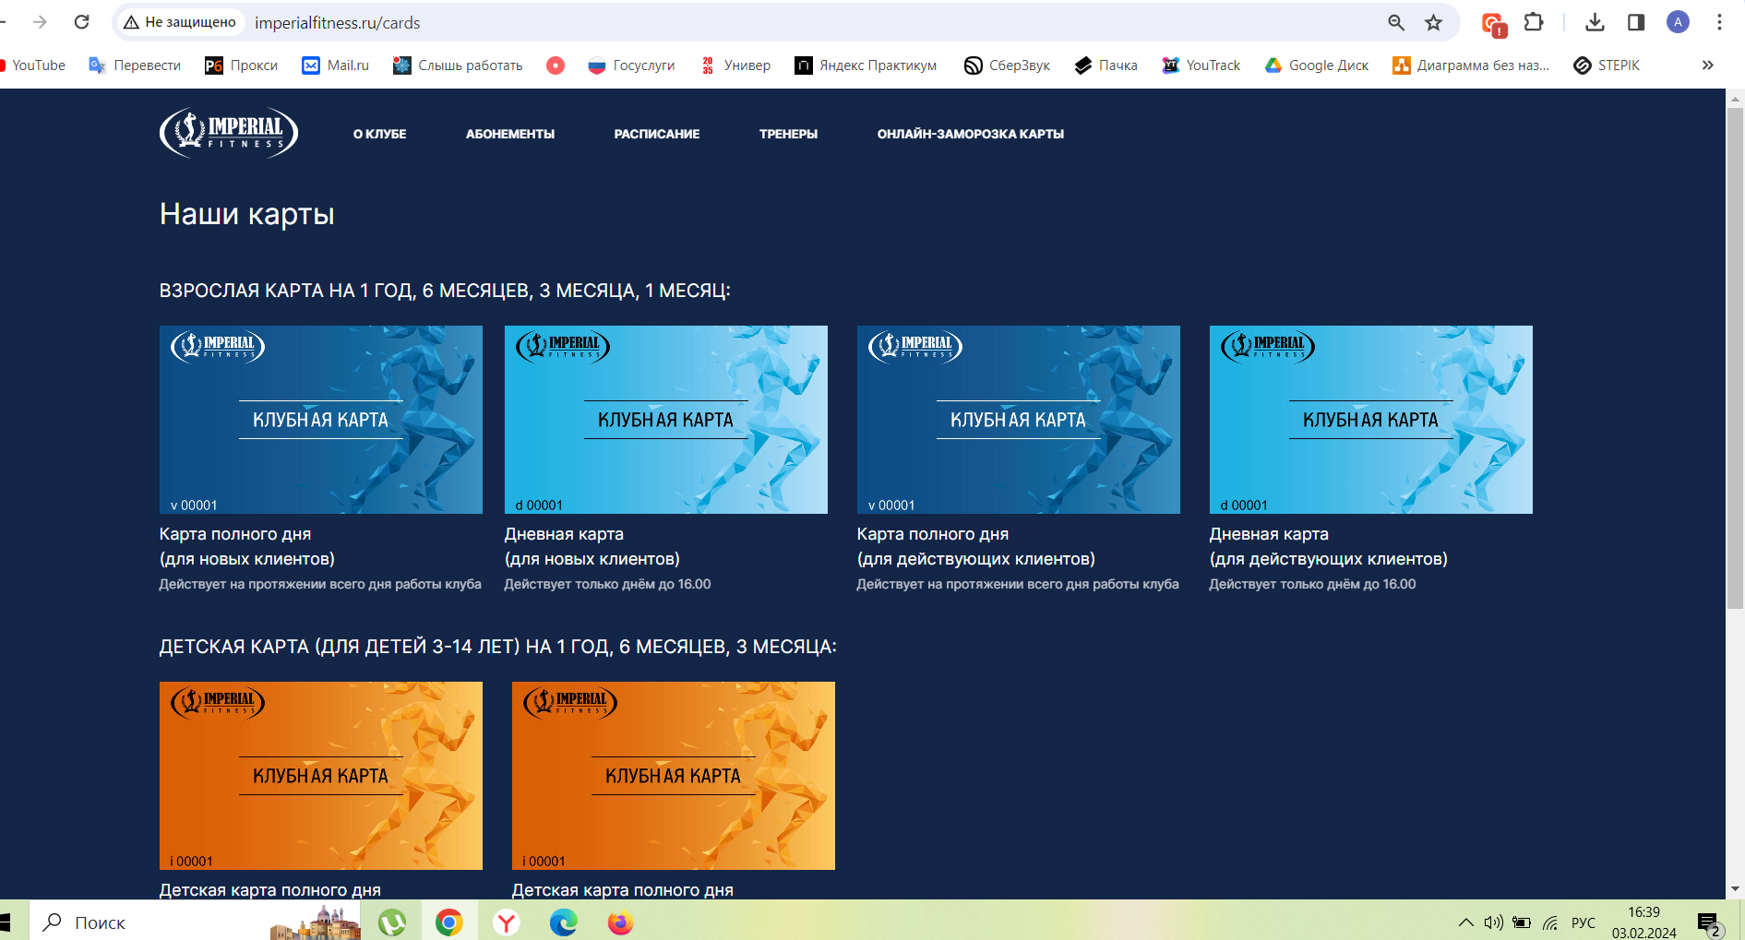Open the РАСПИСАНИЕ page
The height and width of the screenshot is (940, 1745).
click(x=657, y=134)
